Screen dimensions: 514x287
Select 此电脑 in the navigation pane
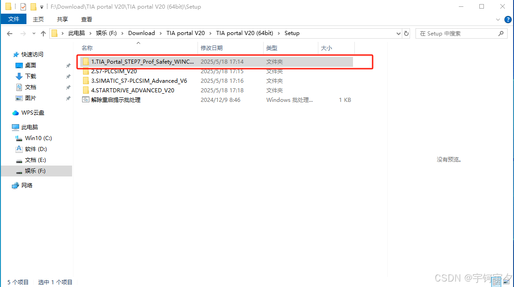coord(30,127)
